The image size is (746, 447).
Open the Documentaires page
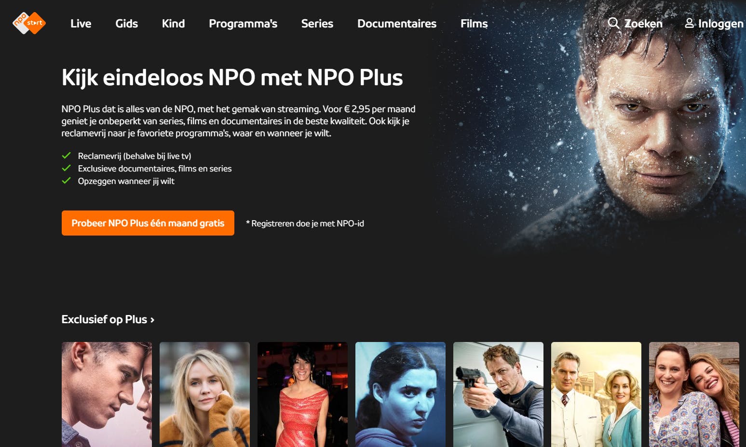(397, 24)
